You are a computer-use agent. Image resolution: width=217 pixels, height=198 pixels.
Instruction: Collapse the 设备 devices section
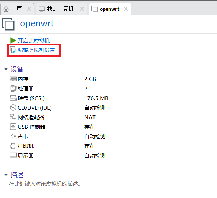point(6,69)
